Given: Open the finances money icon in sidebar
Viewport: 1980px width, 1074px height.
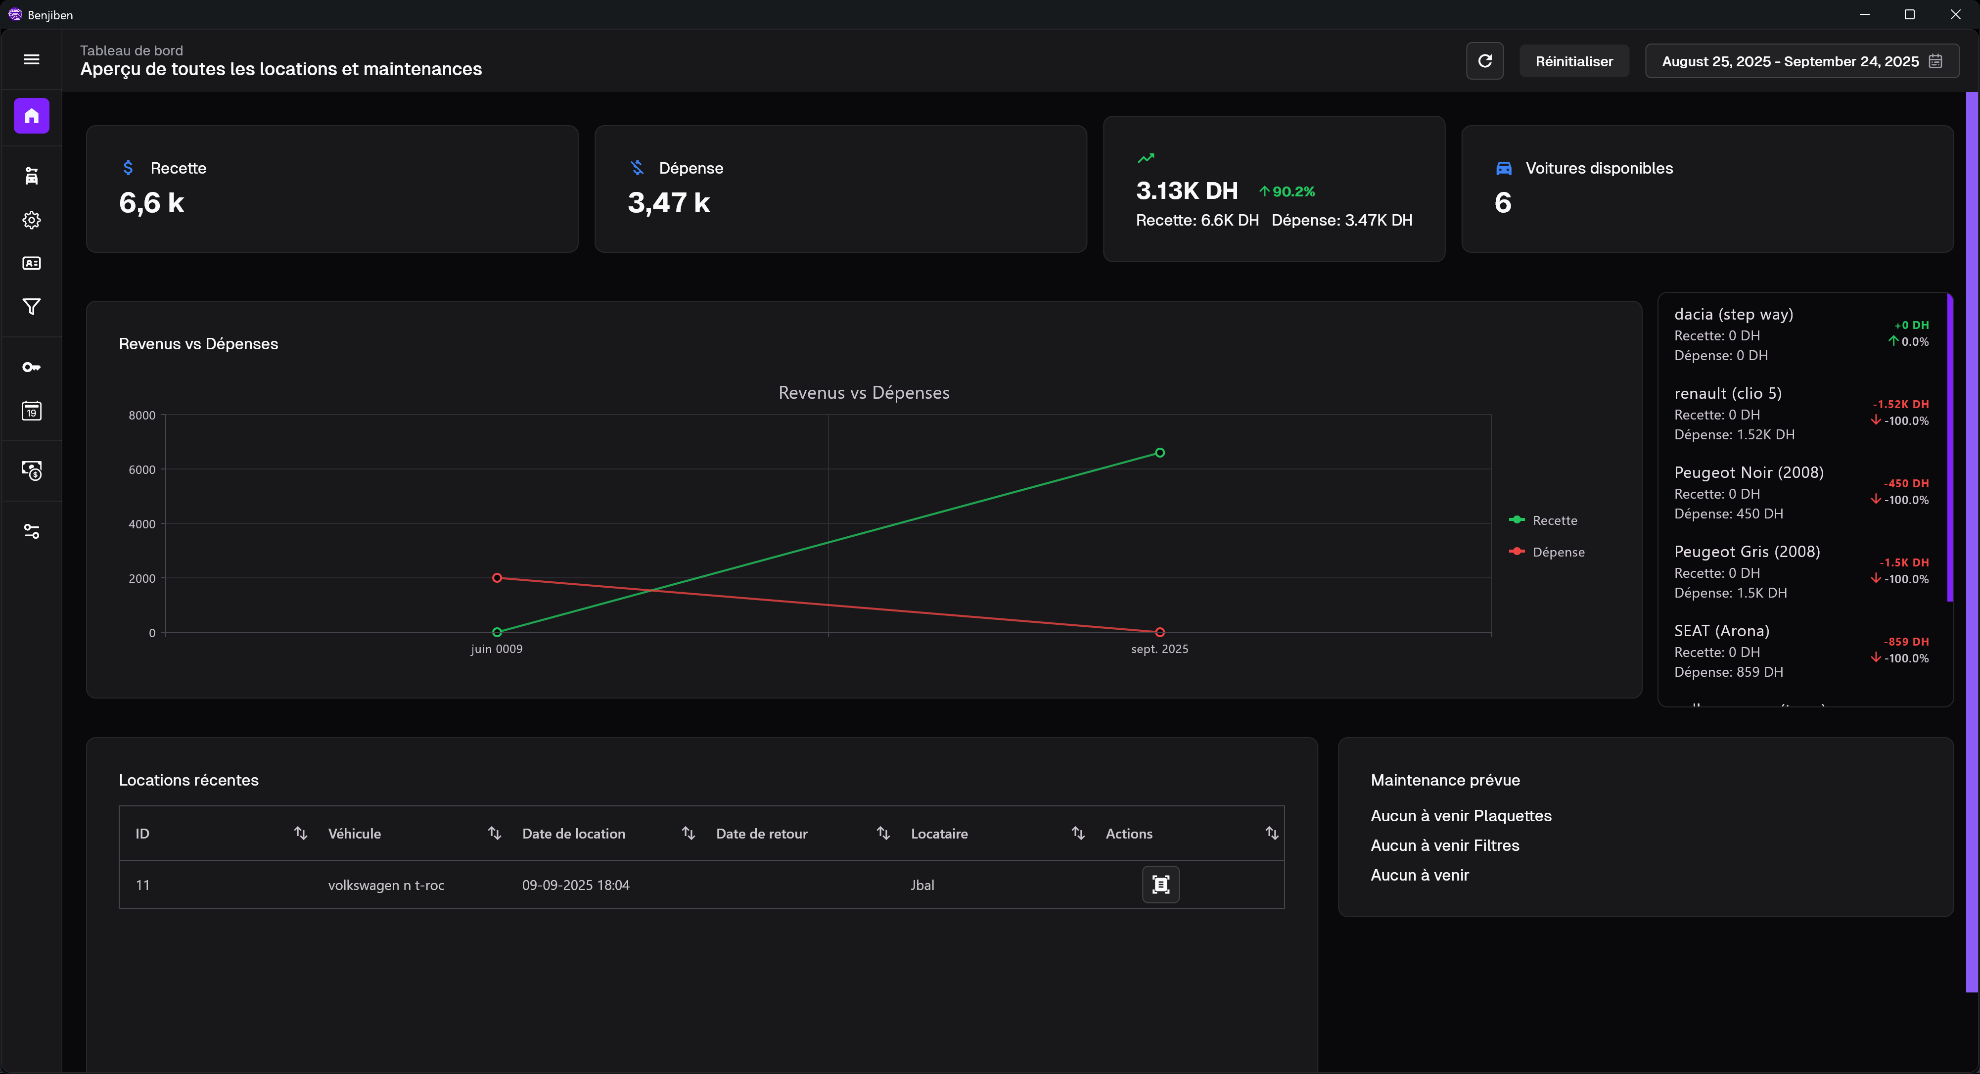Looking at the screenshot, I should [31, 470].
